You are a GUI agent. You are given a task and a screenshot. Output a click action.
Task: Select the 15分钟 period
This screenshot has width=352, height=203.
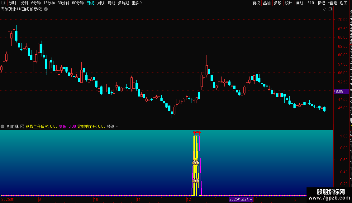click(49, 3)
